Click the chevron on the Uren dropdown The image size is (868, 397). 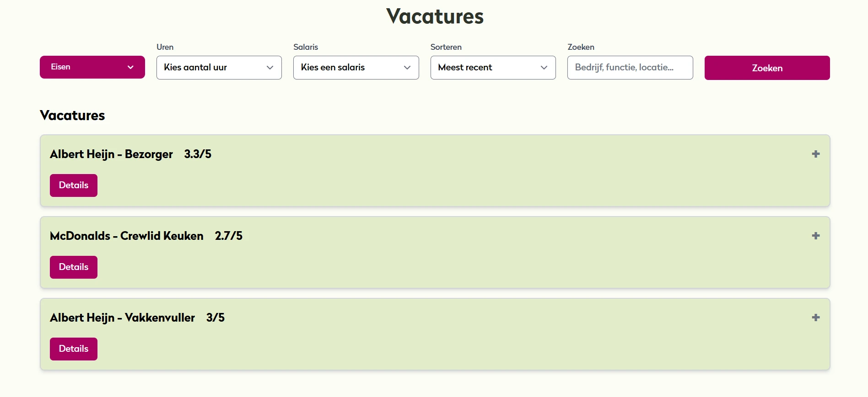(x=270, y=67)
